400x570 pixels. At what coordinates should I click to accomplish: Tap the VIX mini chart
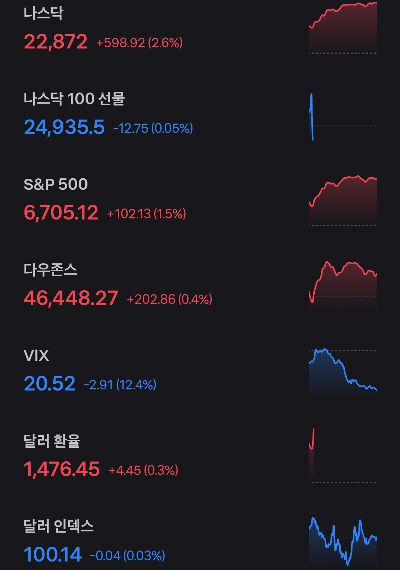pos(343,370)
